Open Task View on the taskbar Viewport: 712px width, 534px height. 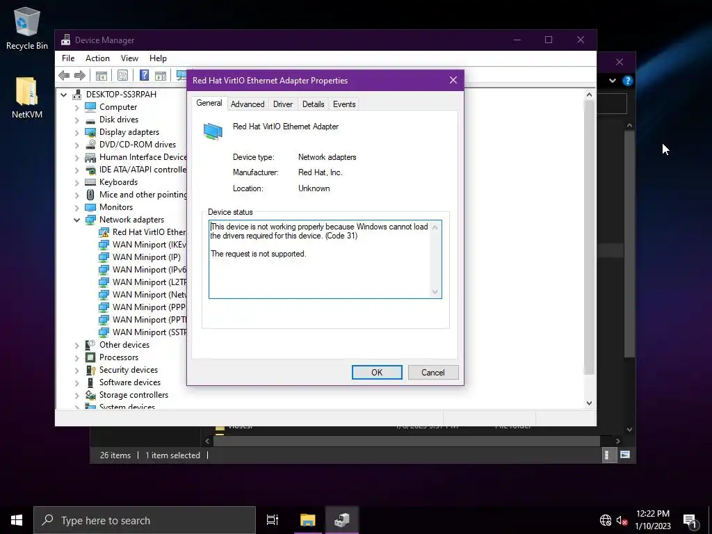point(273,520)
